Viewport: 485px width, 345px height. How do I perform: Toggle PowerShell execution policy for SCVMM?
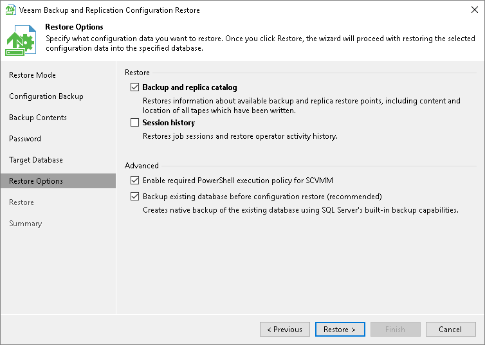pos(134,181)
